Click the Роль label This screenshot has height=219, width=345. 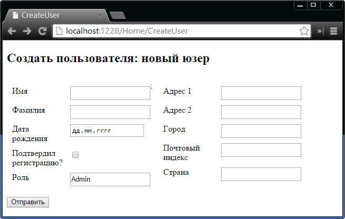21,177
